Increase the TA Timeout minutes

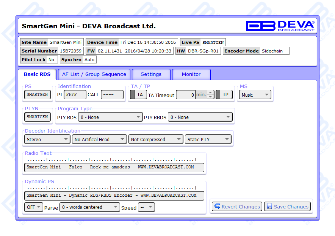click(211, 93)
